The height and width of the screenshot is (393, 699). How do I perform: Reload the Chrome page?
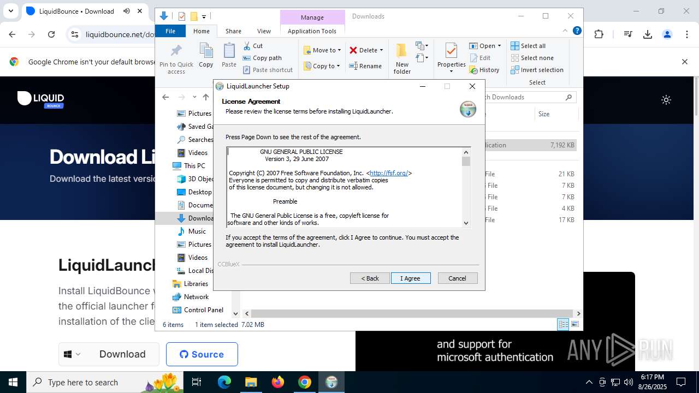(x=51, y=34)
